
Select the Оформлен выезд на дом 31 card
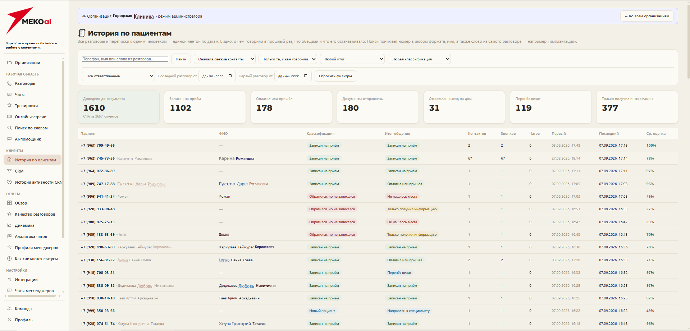click(x=464, y=107)
